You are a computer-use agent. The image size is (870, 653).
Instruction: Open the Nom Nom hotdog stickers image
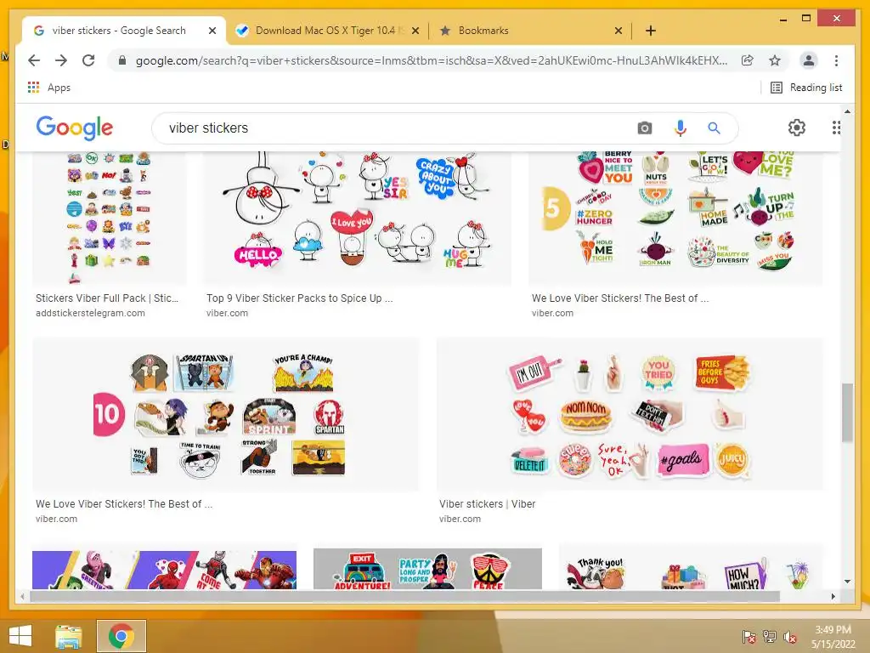(x=630, y=414)
